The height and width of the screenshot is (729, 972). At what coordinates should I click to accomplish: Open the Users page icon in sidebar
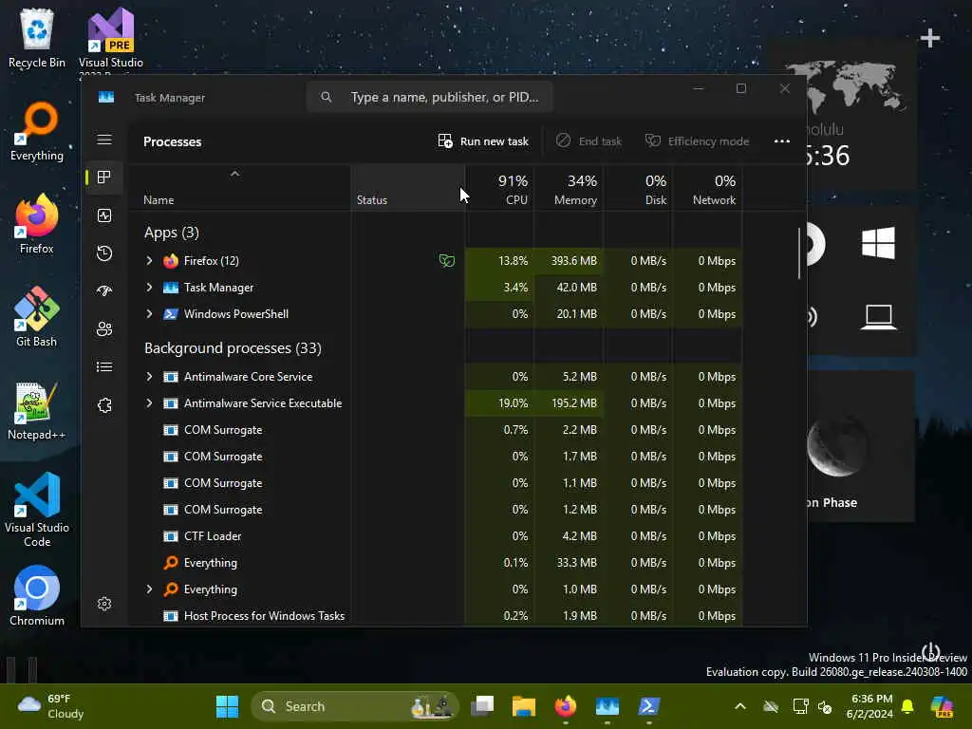pyautogui.click(x=104, y=328)
